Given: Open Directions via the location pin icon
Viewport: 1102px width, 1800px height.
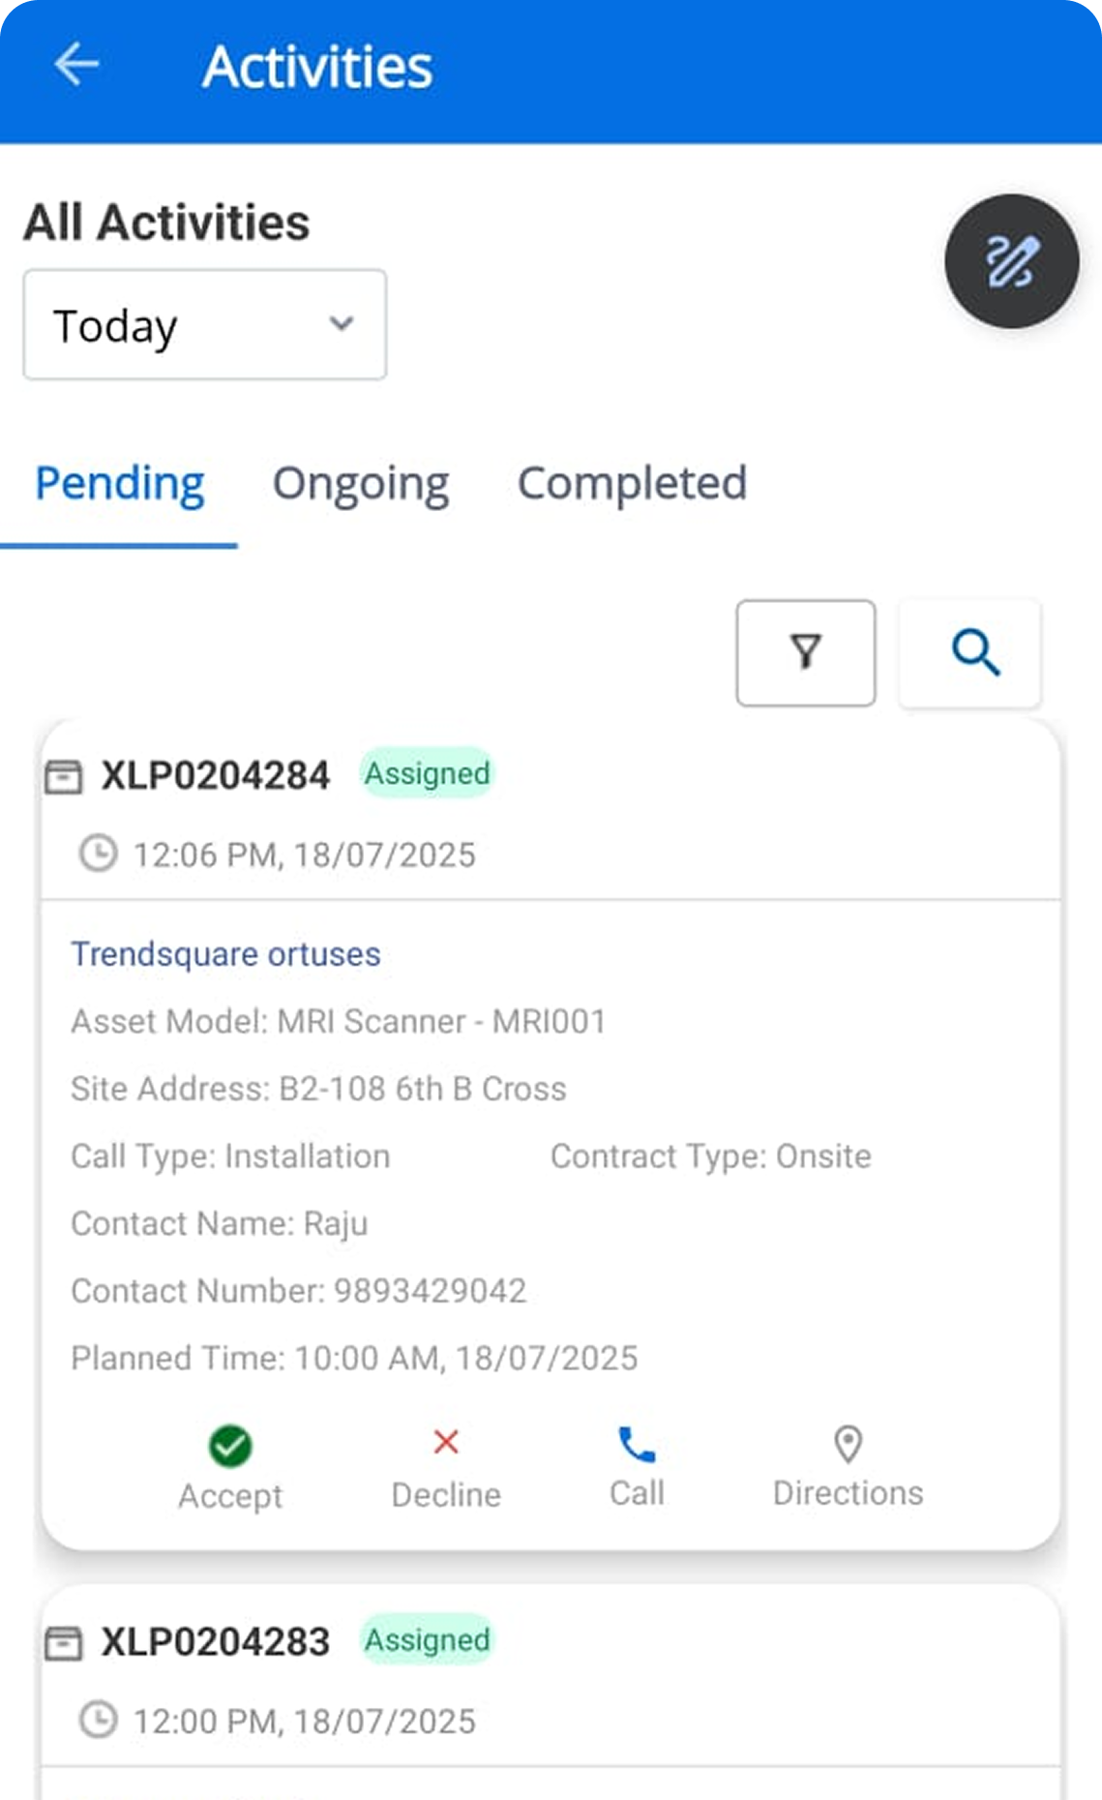Looking at the screenshot, I should (848, 1445).
